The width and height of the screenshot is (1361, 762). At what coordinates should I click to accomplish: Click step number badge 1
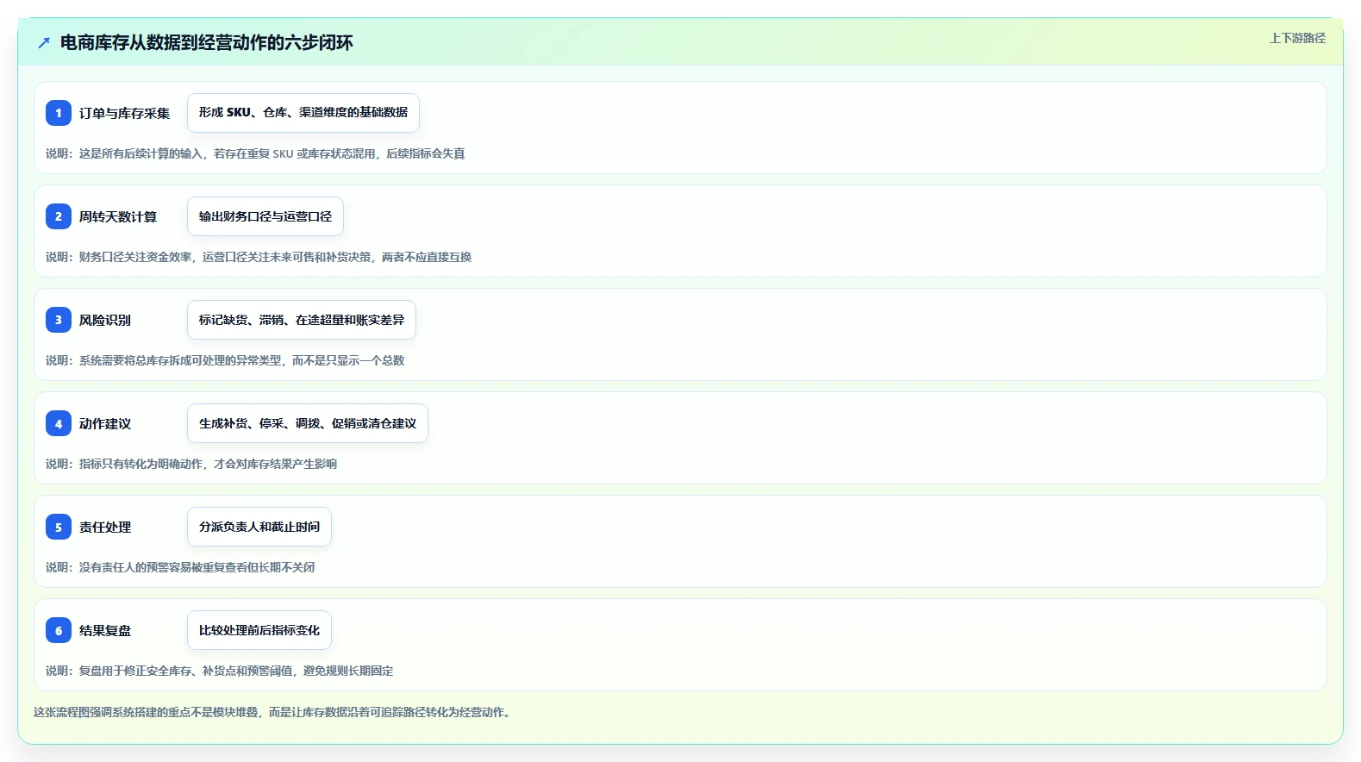tap(59, 113)
